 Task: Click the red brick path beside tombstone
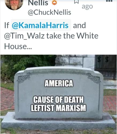7,99
